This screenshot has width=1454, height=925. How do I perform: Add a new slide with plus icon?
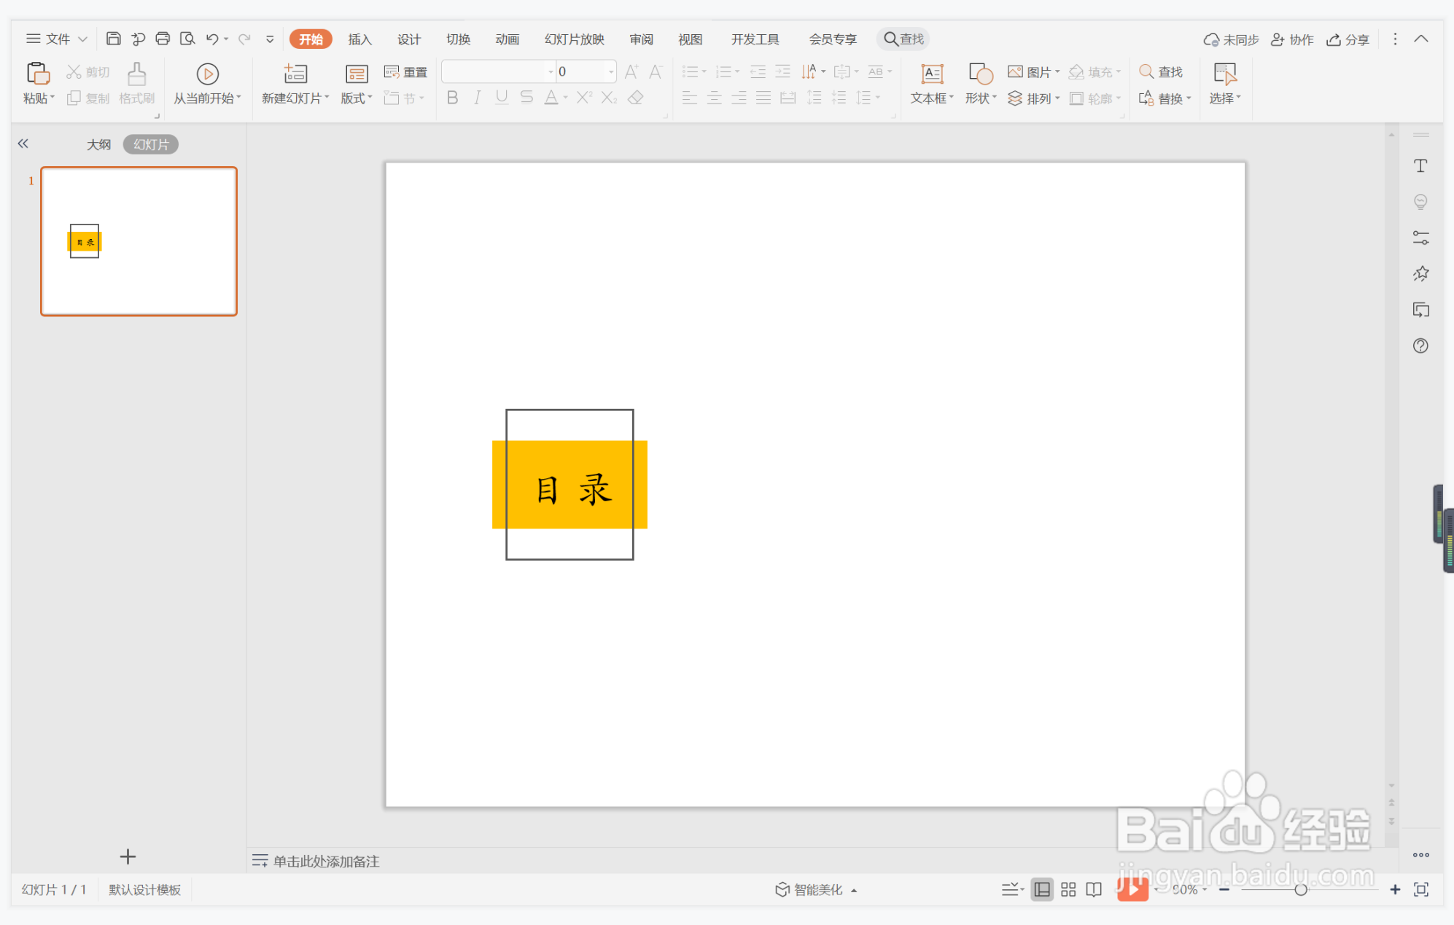(128, 856)
